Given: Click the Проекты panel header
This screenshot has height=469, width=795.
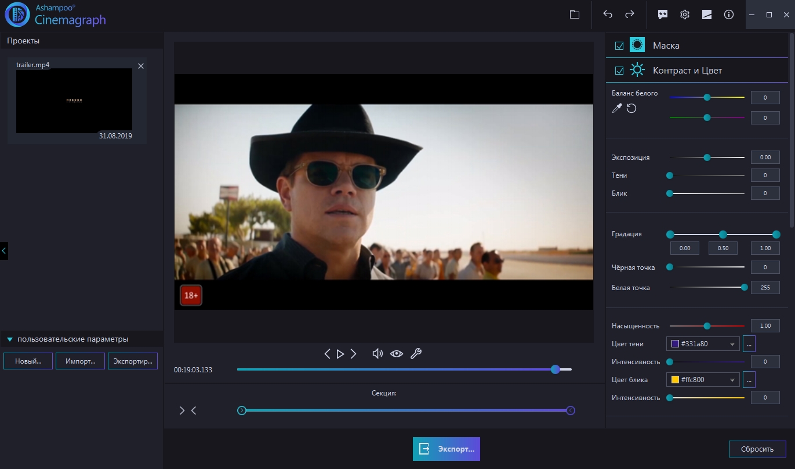Looking at the screenshot, I should [82, 41].
